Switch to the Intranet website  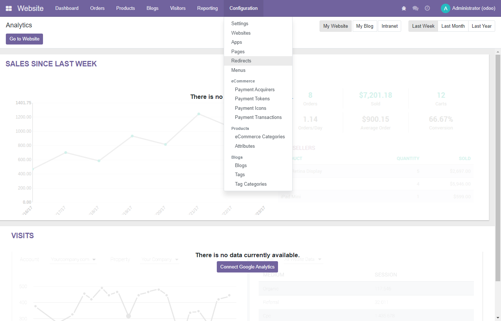tap(390, 26)
